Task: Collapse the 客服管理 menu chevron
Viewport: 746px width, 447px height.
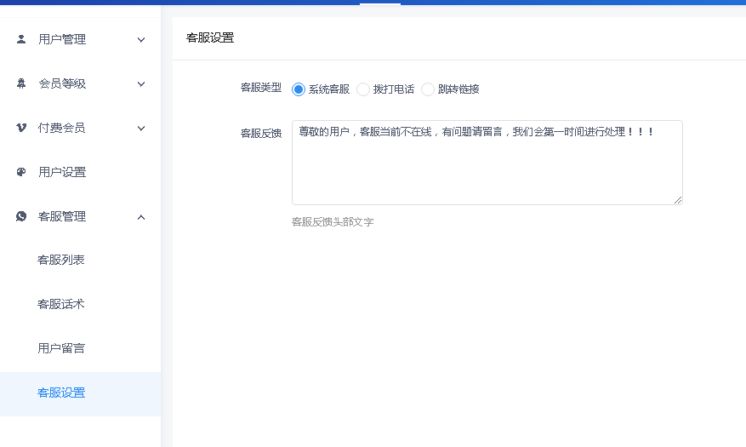Action: pyautogui.click(x=141, y=216)
